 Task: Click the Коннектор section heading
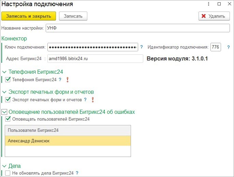(x=14, y=38)
